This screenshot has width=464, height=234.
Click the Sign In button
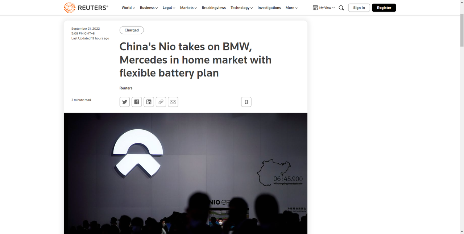(359, 8)
